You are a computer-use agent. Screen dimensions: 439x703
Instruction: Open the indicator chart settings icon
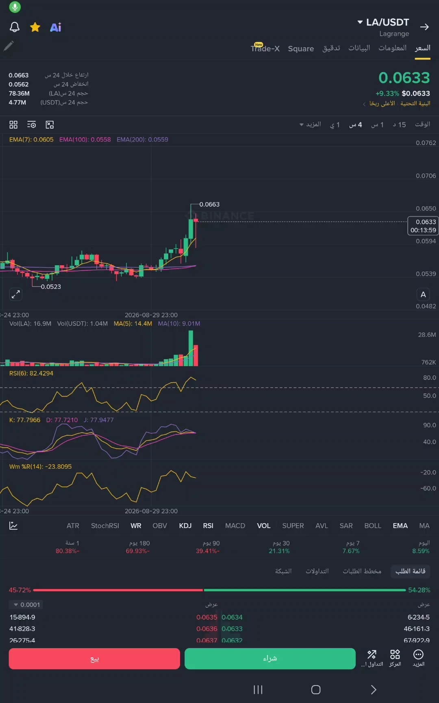point(13,526)
